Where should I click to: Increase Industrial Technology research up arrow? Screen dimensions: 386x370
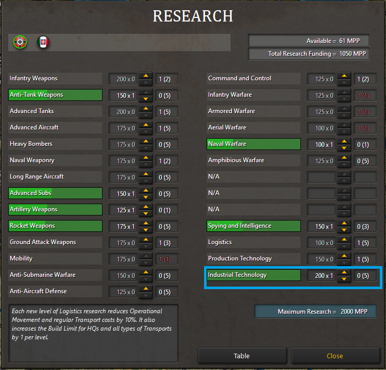(x=344, y=272)
